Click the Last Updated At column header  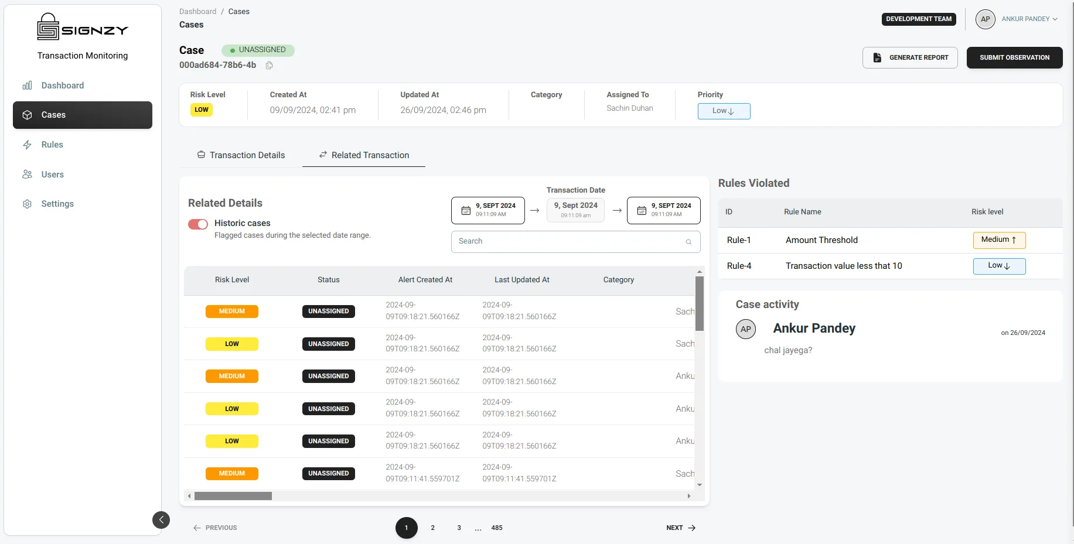coord(522,280)
